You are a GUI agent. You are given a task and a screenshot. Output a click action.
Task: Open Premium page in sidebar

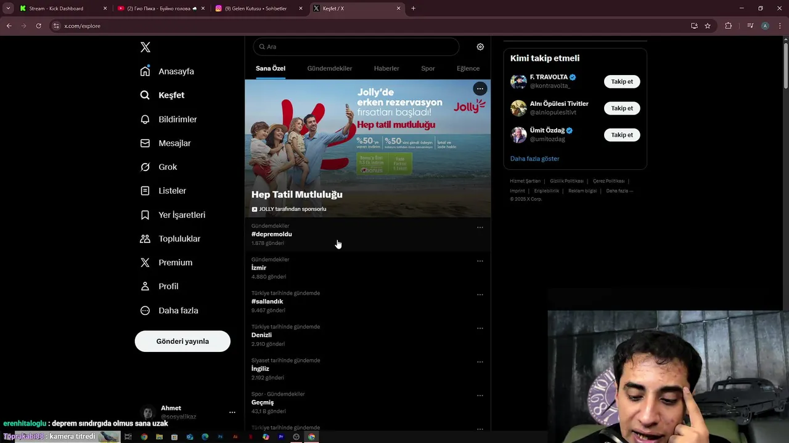tap(166, 263)
